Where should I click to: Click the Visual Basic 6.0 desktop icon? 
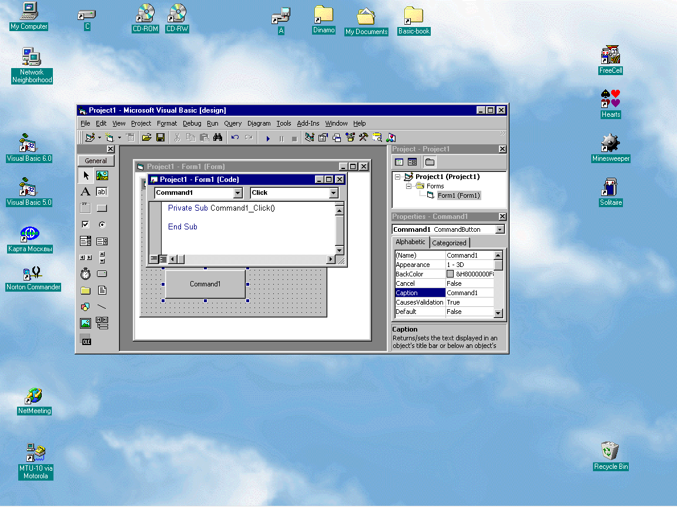point(29,148)
